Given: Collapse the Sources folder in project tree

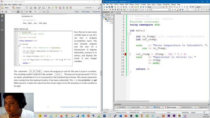Looking at the screenshot, I should 106,21.
